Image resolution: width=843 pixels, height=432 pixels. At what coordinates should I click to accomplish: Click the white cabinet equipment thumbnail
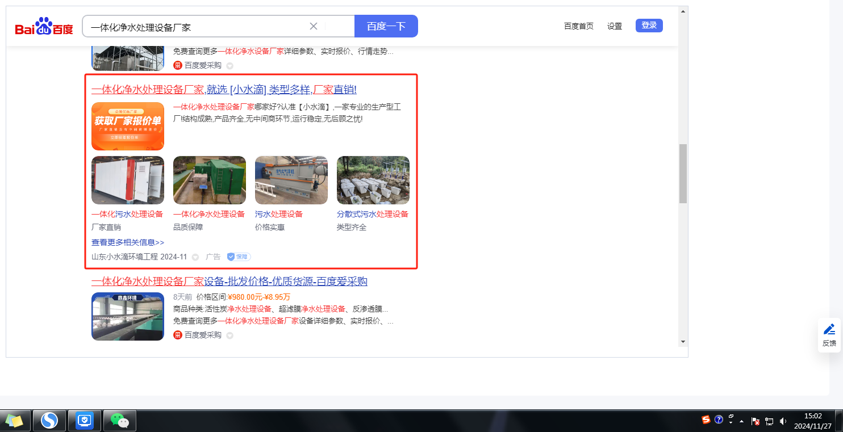(128, 180)
